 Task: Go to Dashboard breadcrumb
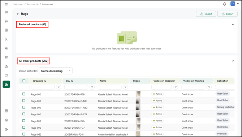[18, 4]
